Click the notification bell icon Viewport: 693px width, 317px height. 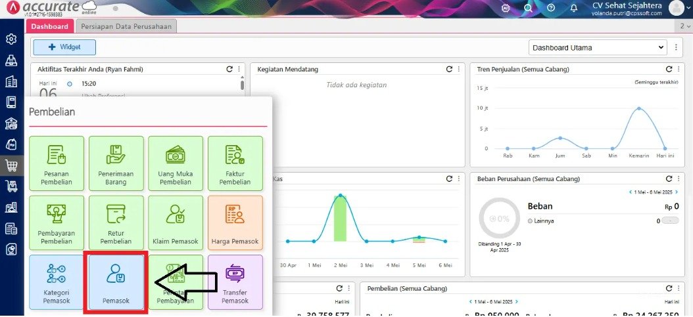tap(574, 8)
